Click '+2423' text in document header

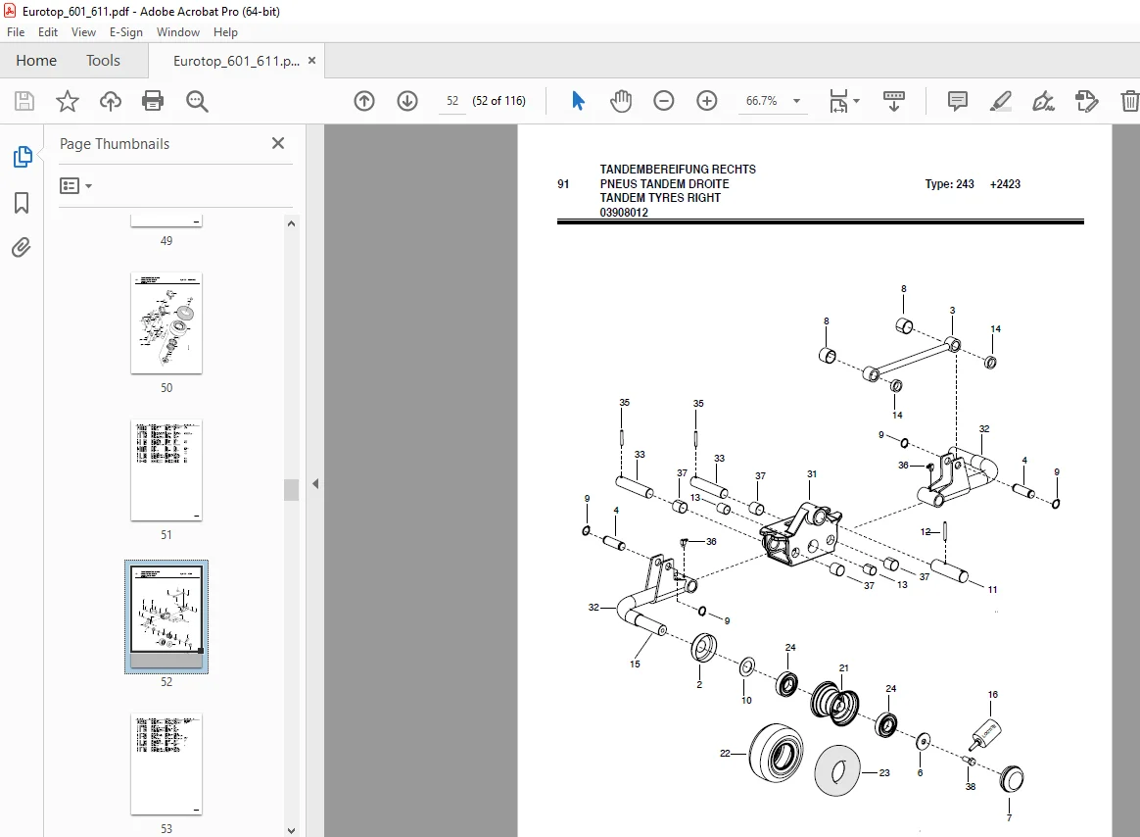(x=1005, y=184)
